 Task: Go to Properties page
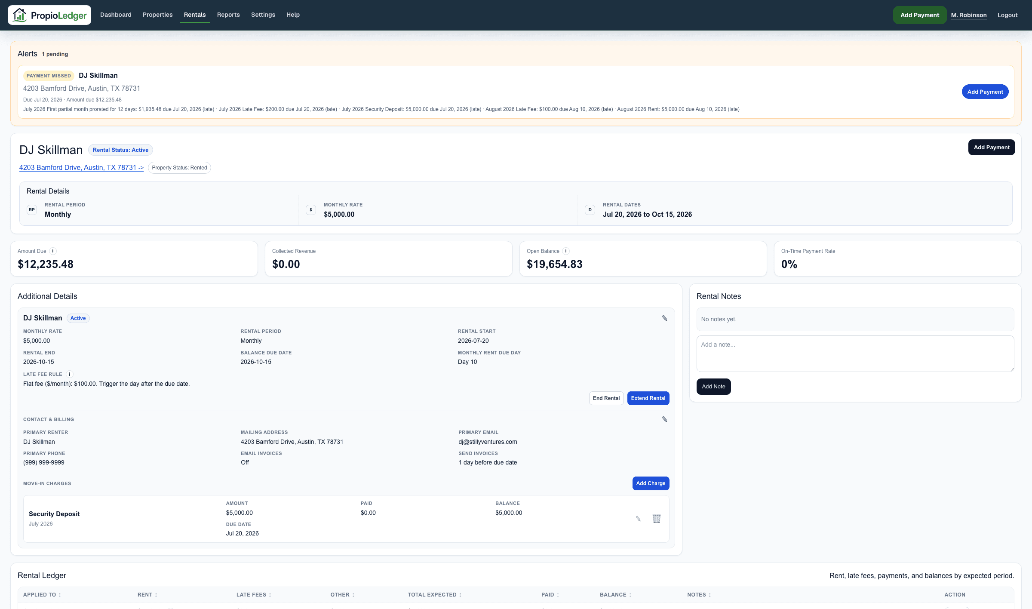click(158, 15)
